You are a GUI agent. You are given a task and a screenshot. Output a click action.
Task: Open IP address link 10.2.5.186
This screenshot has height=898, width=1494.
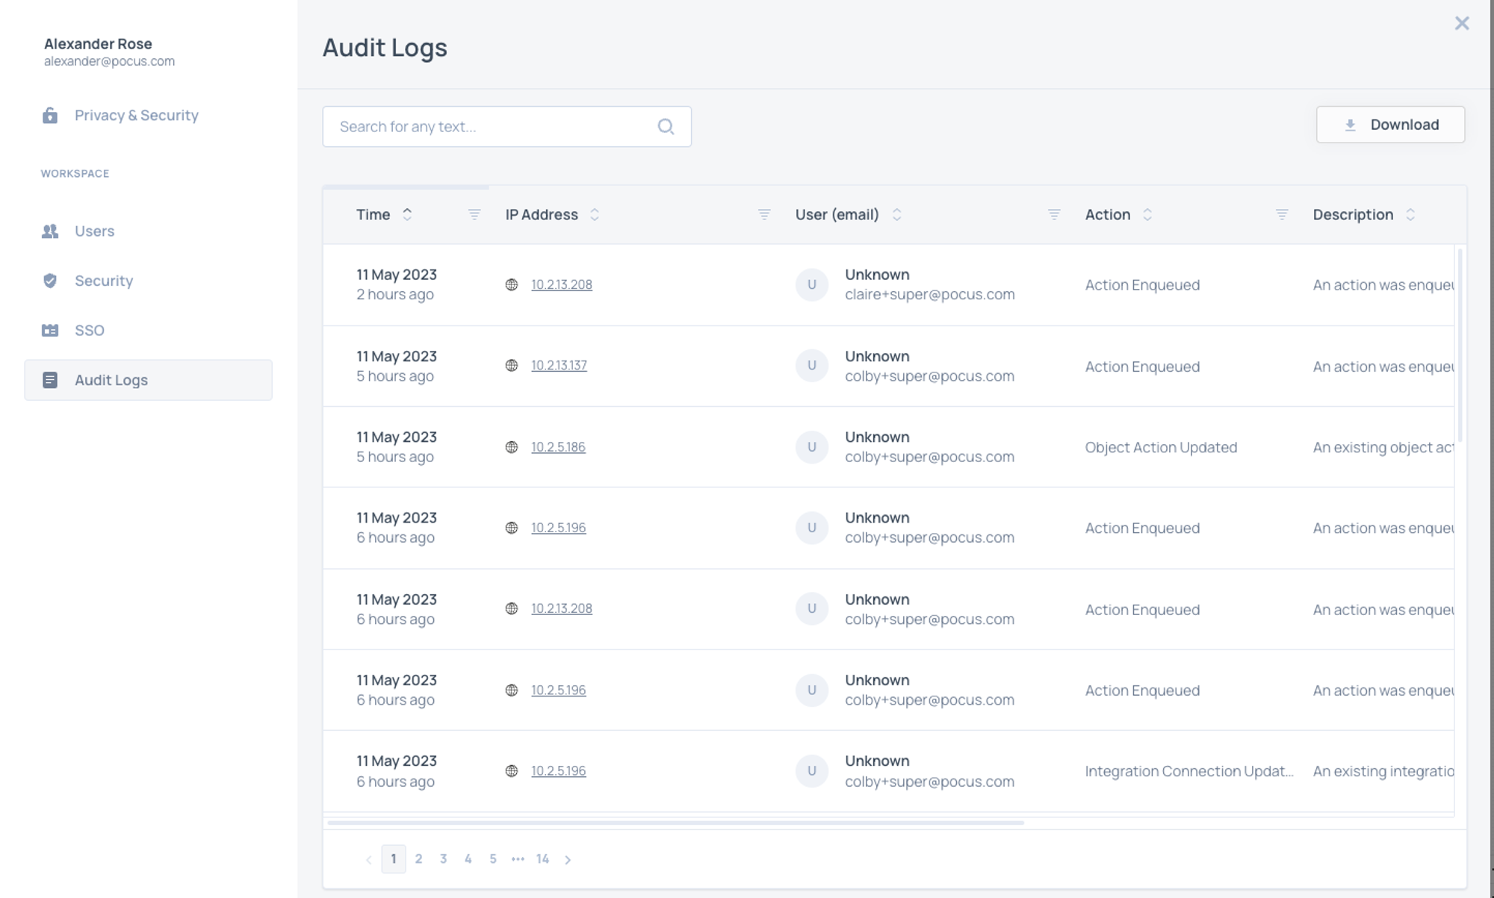click(x=558, y=447)
